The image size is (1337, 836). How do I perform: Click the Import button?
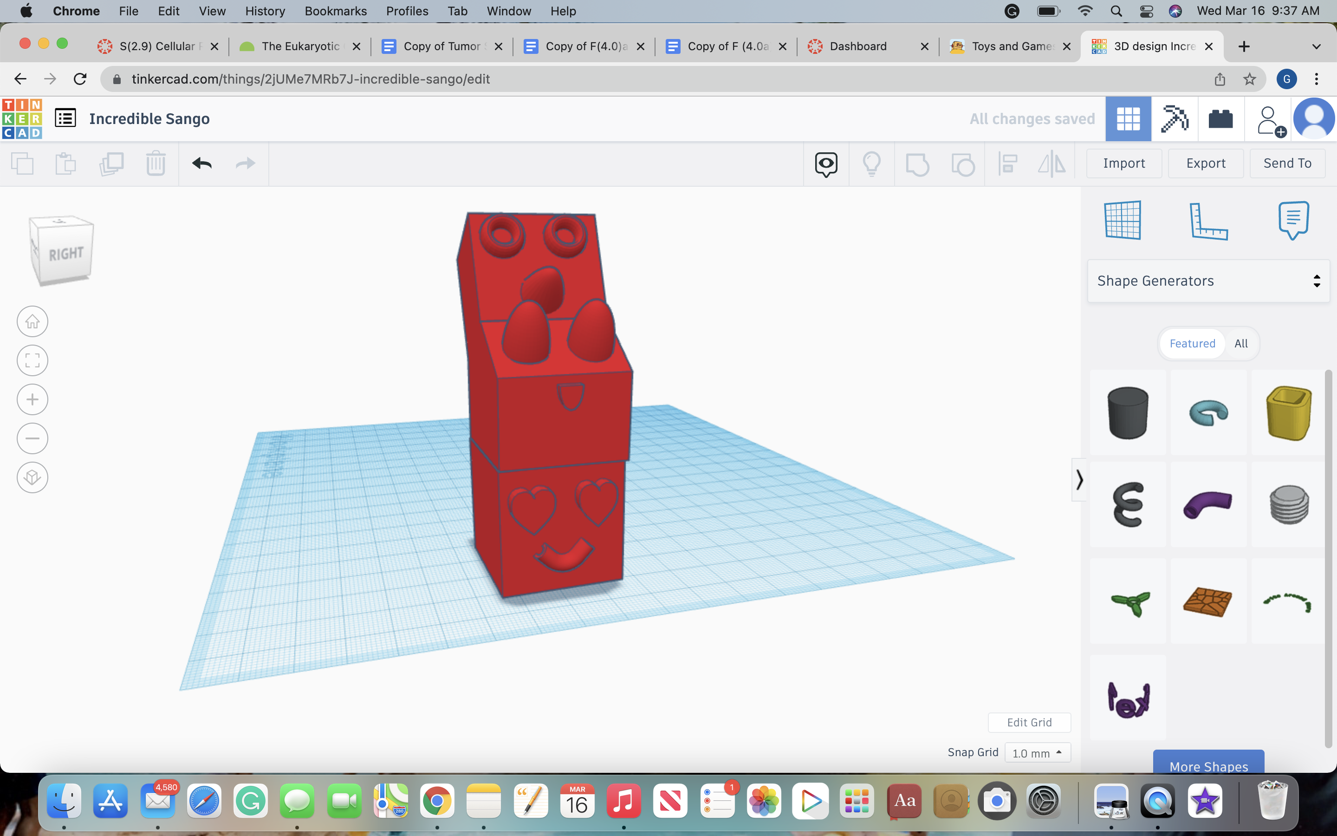(x=1124, y=163)
